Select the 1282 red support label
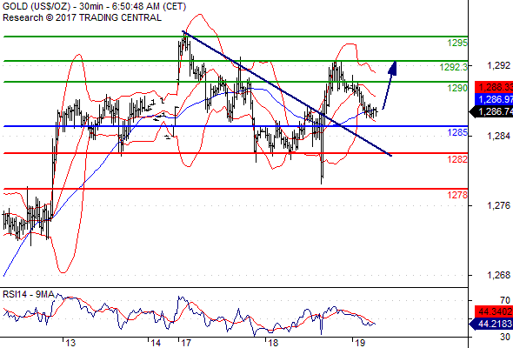 point(457,159)
